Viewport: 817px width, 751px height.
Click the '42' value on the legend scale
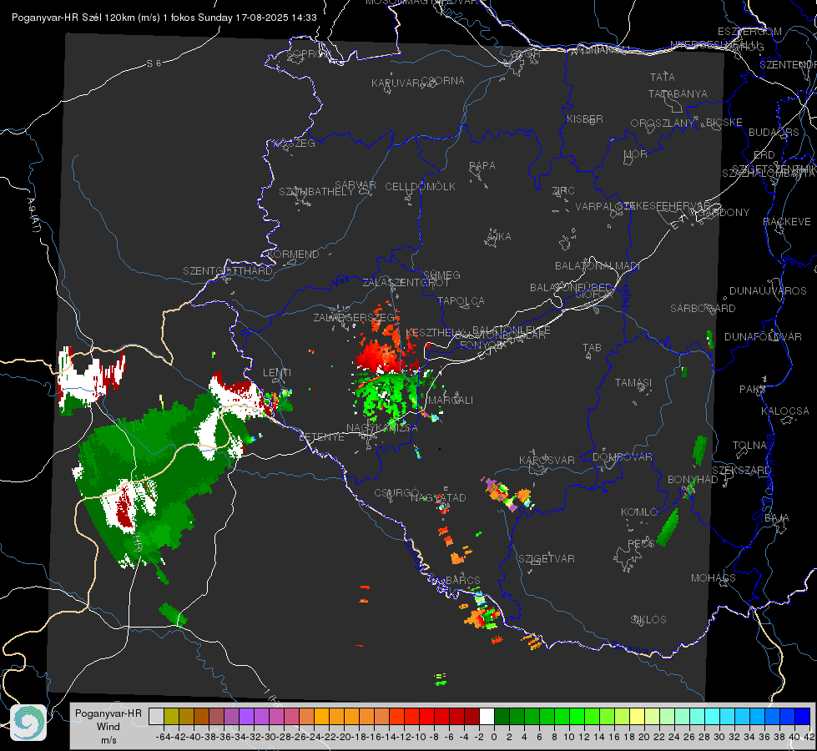pos(809,737)
